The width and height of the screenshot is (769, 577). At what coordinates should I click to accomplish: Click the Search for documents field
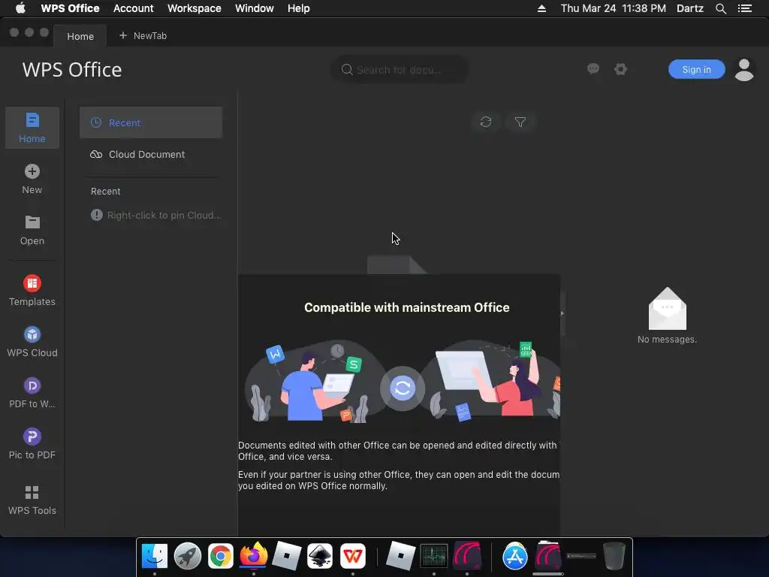pos(400,70)
